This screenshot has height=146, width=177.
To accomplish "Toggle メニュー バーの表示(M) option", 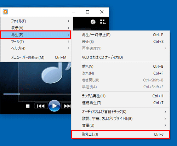I will [x=36, y=57].
